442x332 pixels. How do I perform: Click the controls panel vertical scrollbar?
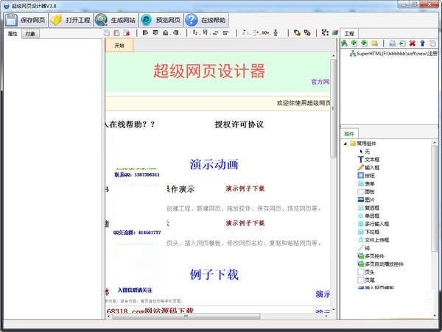pyautogui.click(x=435, y=198)
